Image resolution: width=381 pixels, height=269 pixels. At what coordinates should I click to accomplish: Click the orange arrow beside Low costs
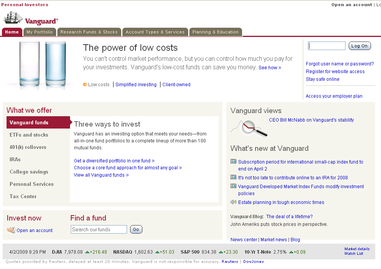[x=85, y=85]
